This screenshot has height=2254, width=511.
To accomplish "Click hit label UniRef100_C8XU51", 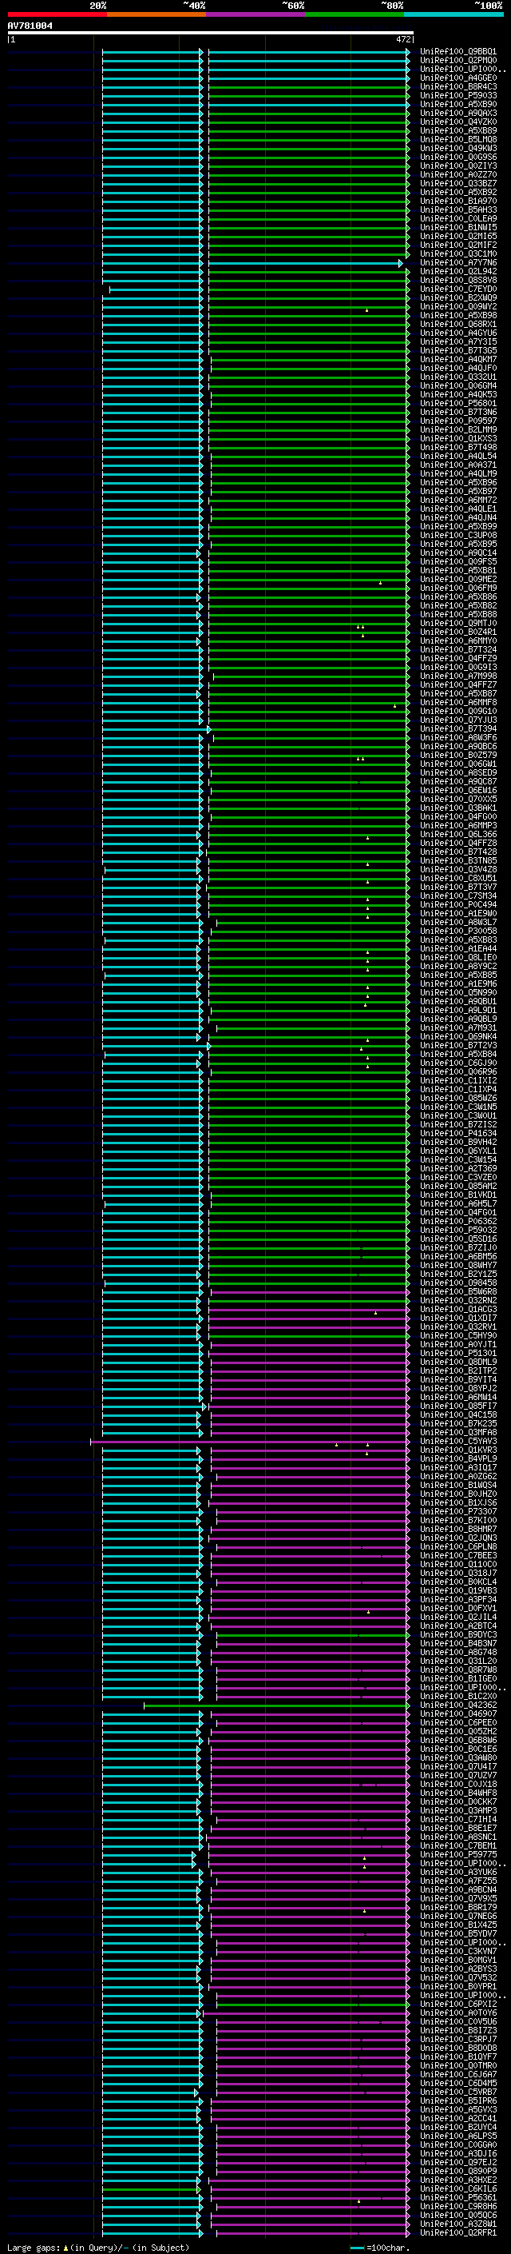I will click(458, 879).
